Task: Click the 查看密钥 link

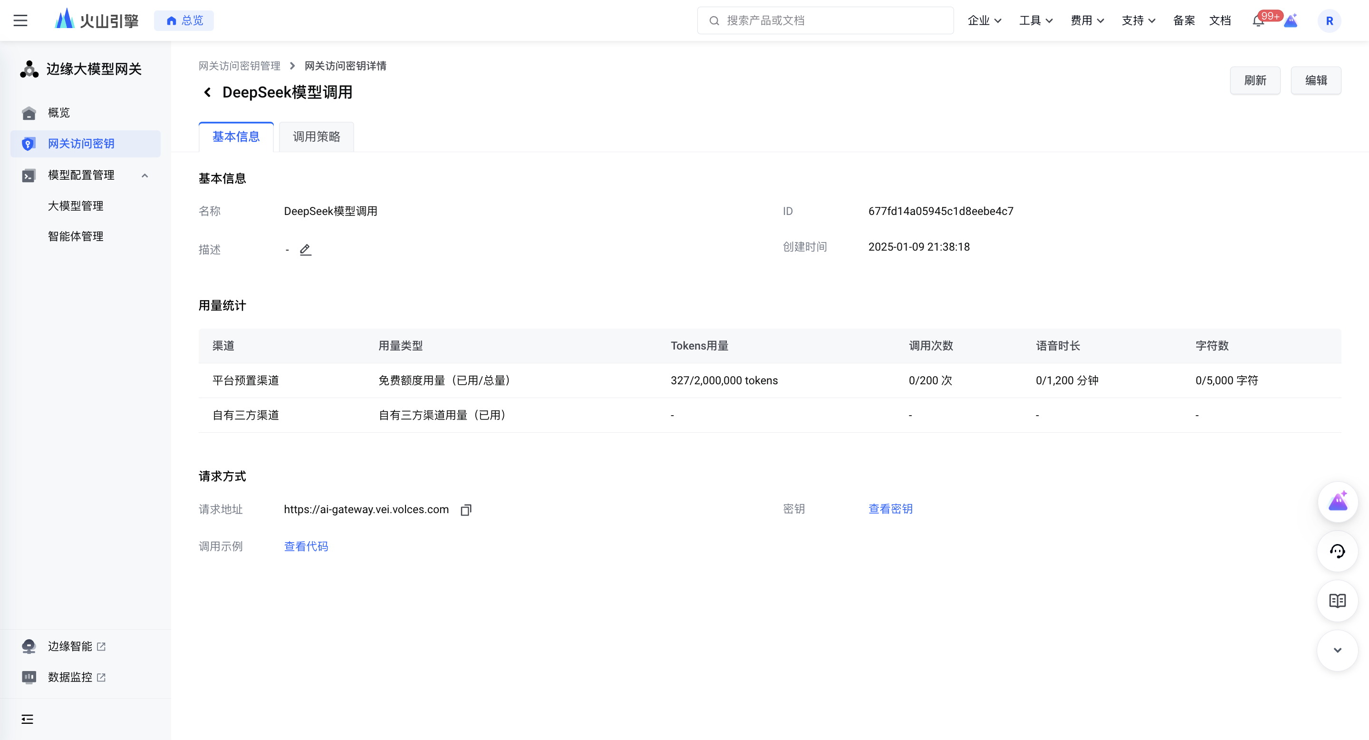Action: 890,509
